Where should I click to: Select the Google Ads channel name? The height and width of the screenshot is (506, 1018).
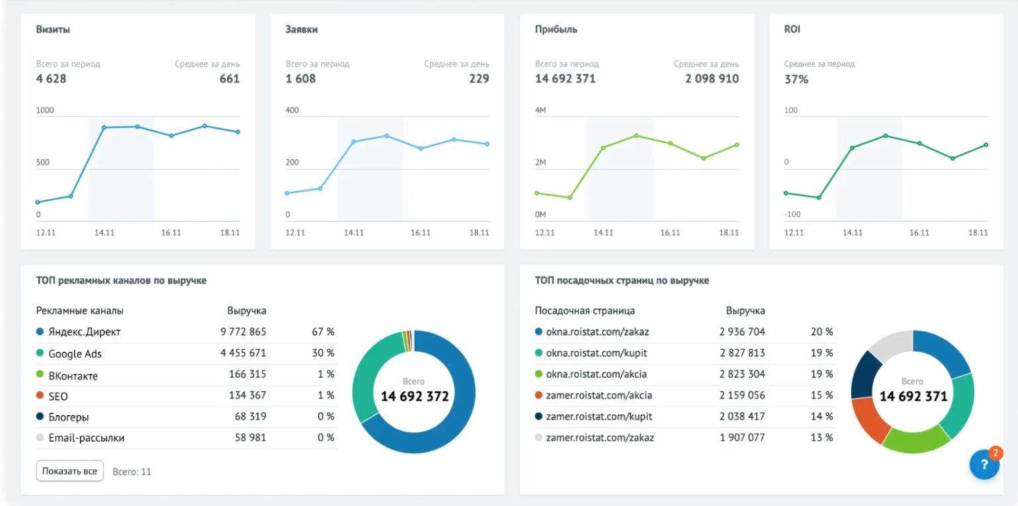pyautogui.click(x=75, y=353)
